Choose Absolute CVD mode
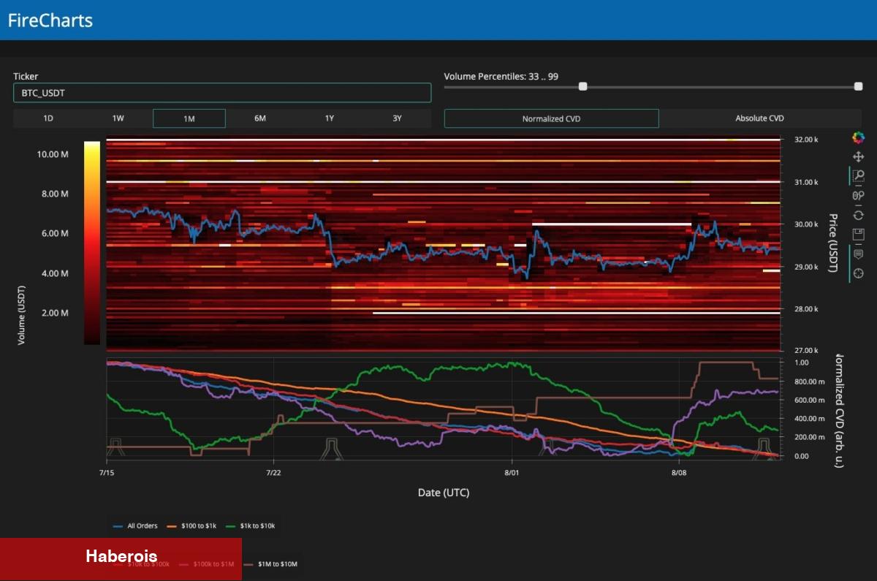The height and width of the screenshot is (581, 877). pos(760,118)
